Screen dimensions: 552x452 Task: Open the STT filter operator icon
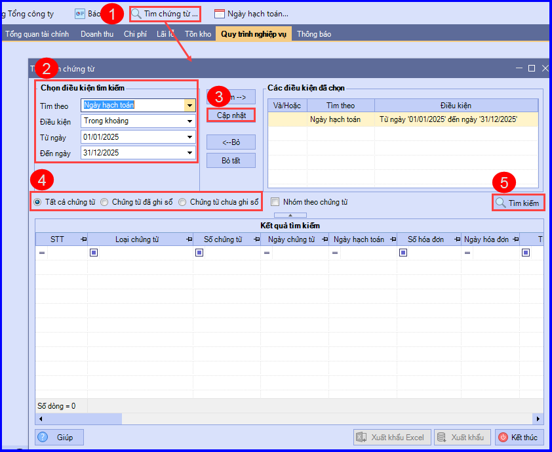[42, 253]
